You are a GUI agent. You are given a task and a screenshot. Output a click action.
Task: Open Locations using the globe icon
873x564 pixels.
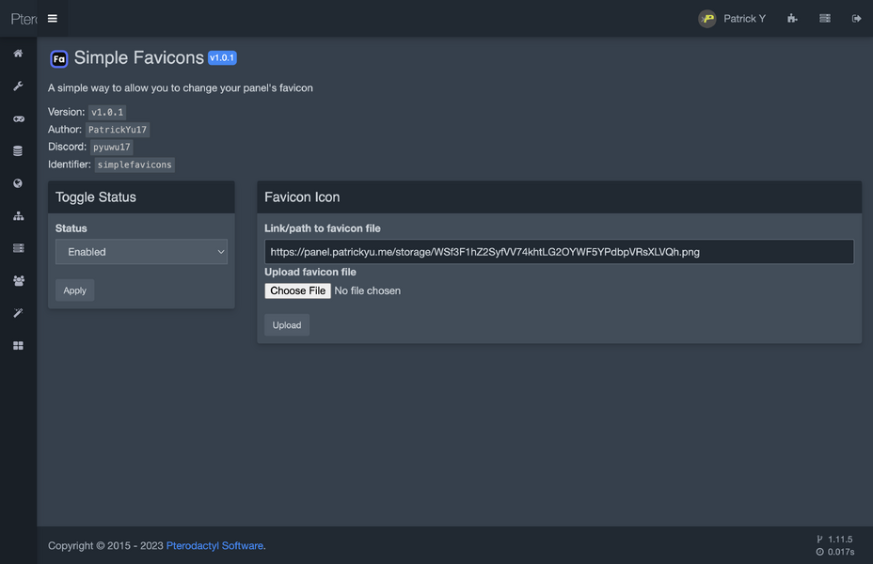tap(18, 182)
